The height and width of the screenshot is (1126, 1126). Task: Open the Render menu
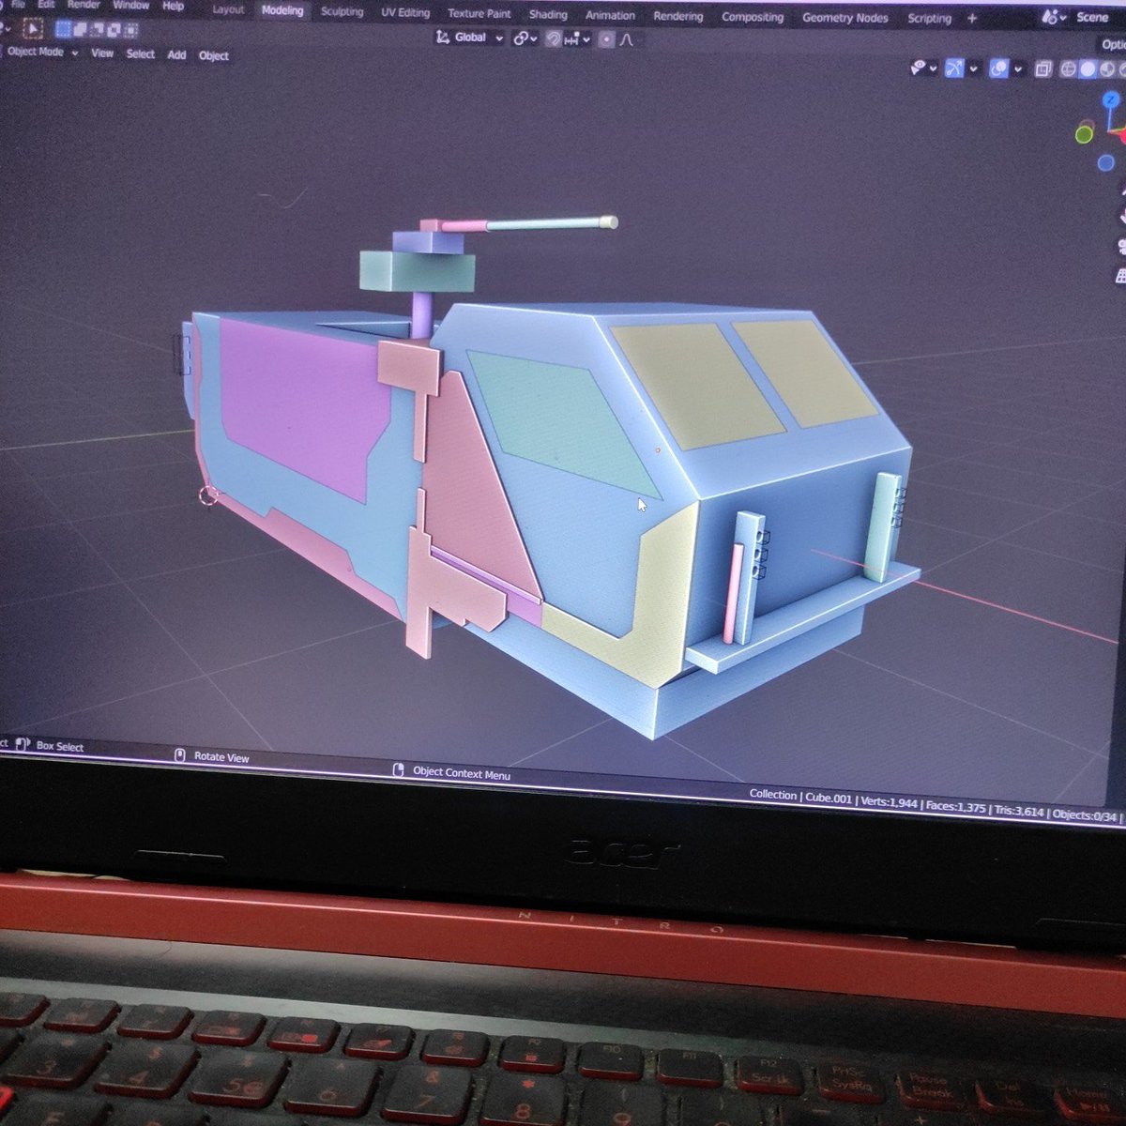coord(84,5)
